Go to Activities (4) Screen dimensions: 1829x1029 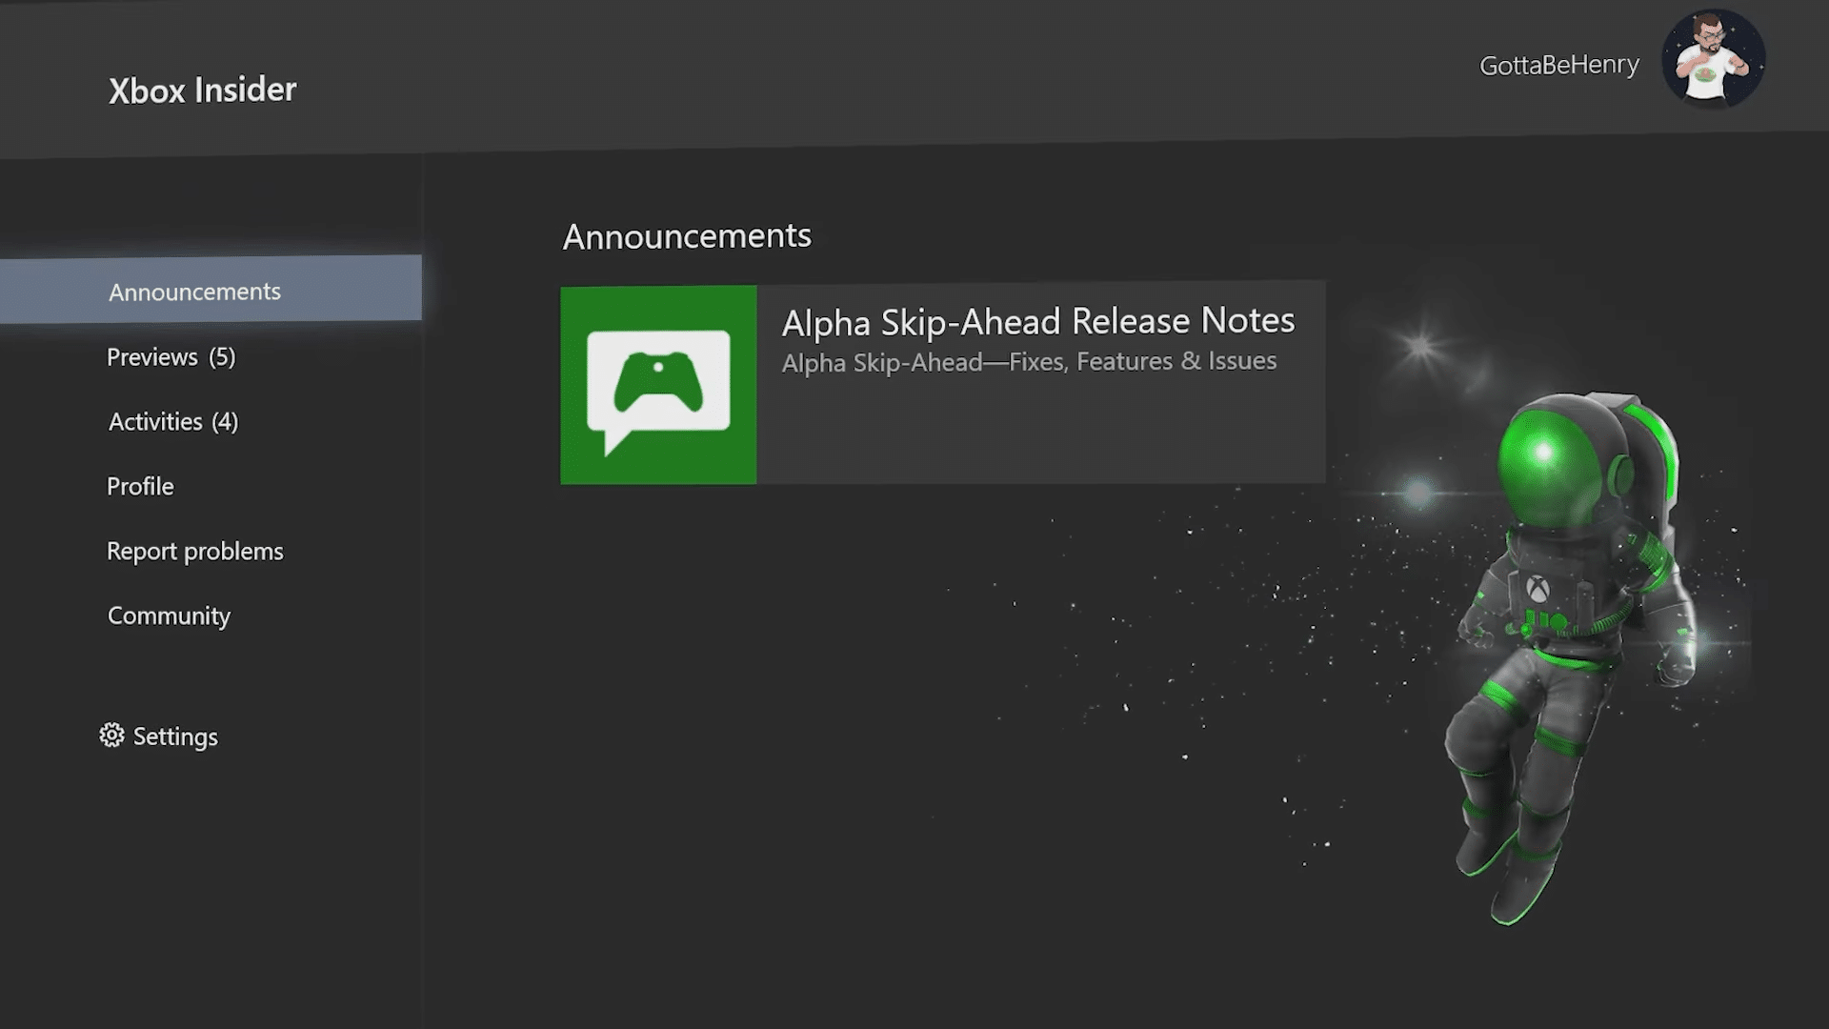click(173, 422)
